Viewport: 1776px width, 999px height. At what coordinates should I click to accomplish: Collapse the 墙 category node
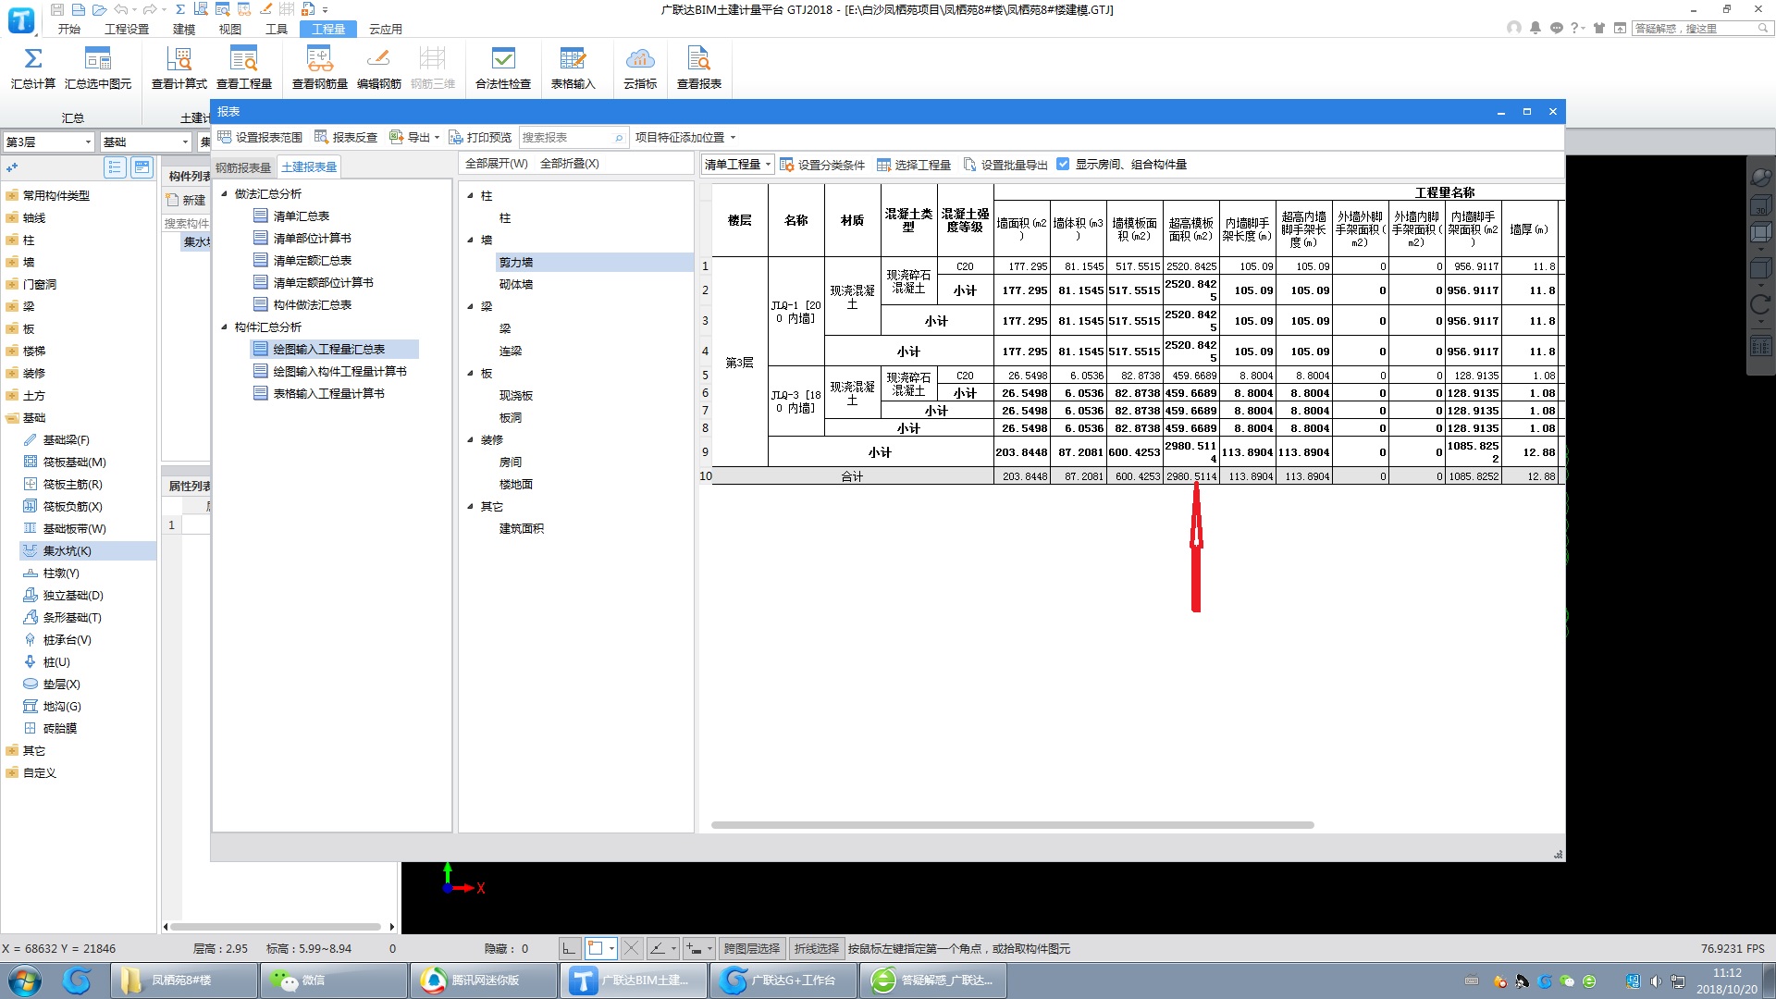point(470,240)
